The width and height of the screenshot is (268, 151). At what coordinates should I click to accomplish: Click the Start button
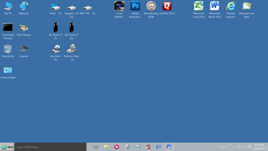tap(7, 147)
